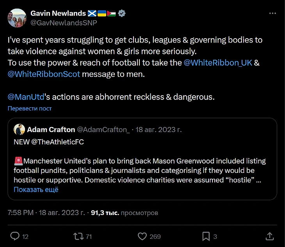The height and width of the screenshot is (247, 285).
Task: Bookmark this post
Action: click(206, 236)
